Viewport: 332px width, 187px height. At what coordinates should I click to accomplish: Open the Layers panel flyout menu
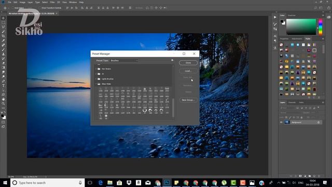pyautogui.click(x=323, y=102)
